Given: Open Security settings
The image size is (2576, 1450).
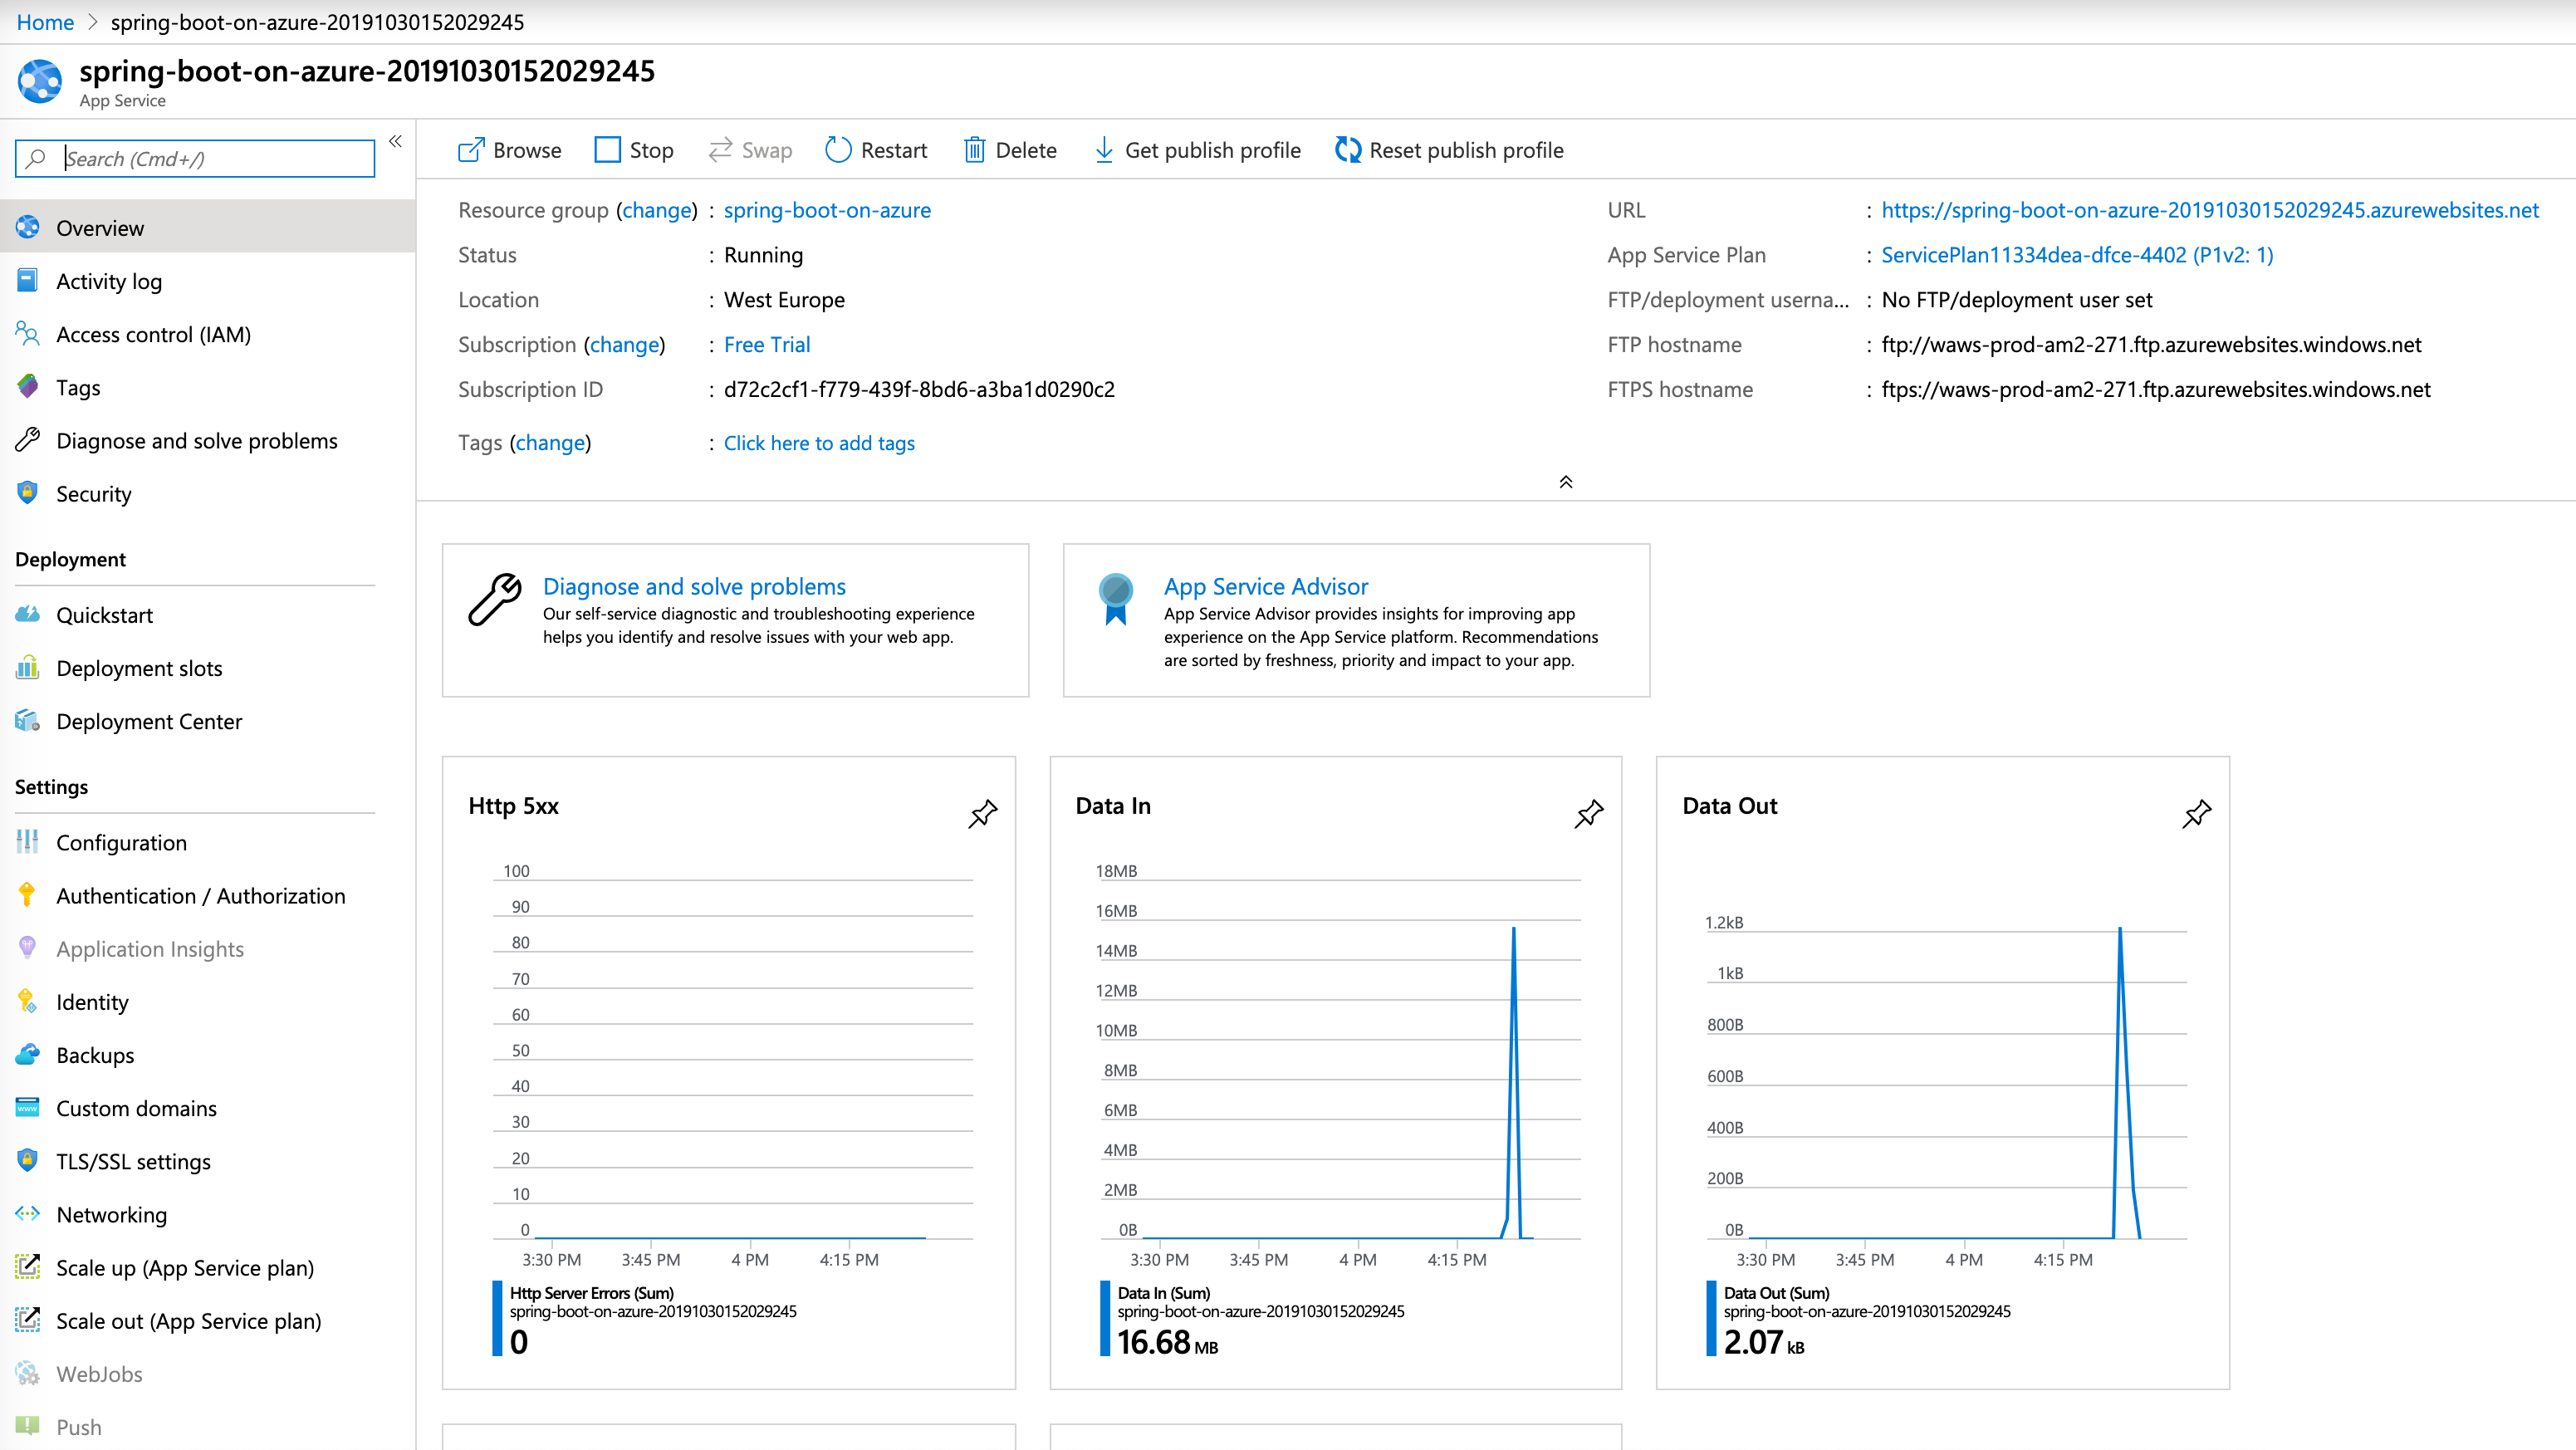Looking at the screenshot, I should point(207,493).
